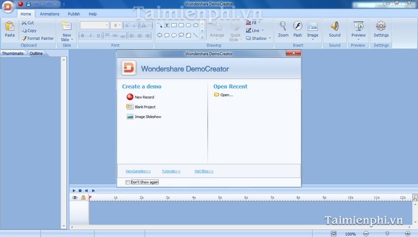Open the quick access toolbar customize arrow
The width and height of the screenshot is (418, 237).
click(x=64, y=5)
